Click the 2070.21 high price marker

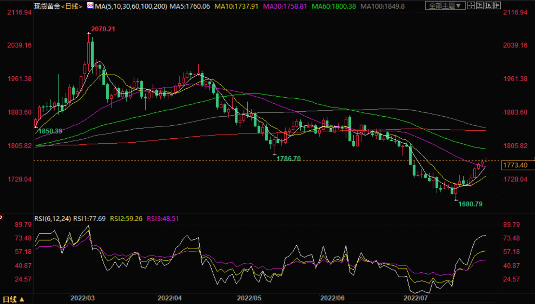[x=103, y=29]
